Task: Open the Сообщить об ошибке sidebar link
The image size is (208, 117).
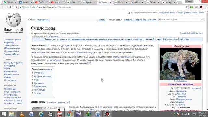Action: click(x=13, y=63)
